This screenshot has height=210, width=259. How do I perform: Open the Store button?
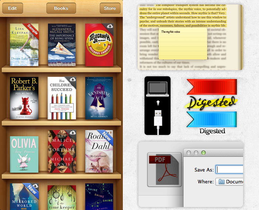[x=110, y=8]
